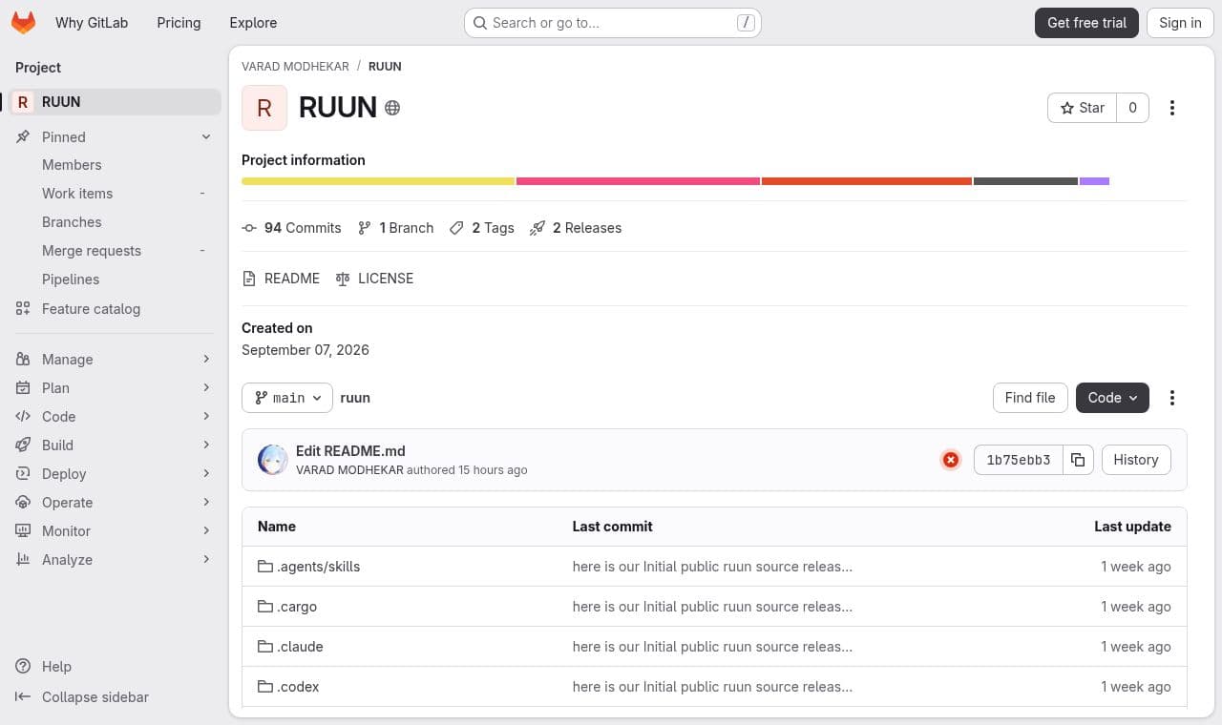The height and width of the screenshot is (725, 1222).
Task: Click the failed pipeline status icon
Action: [951, 460]
